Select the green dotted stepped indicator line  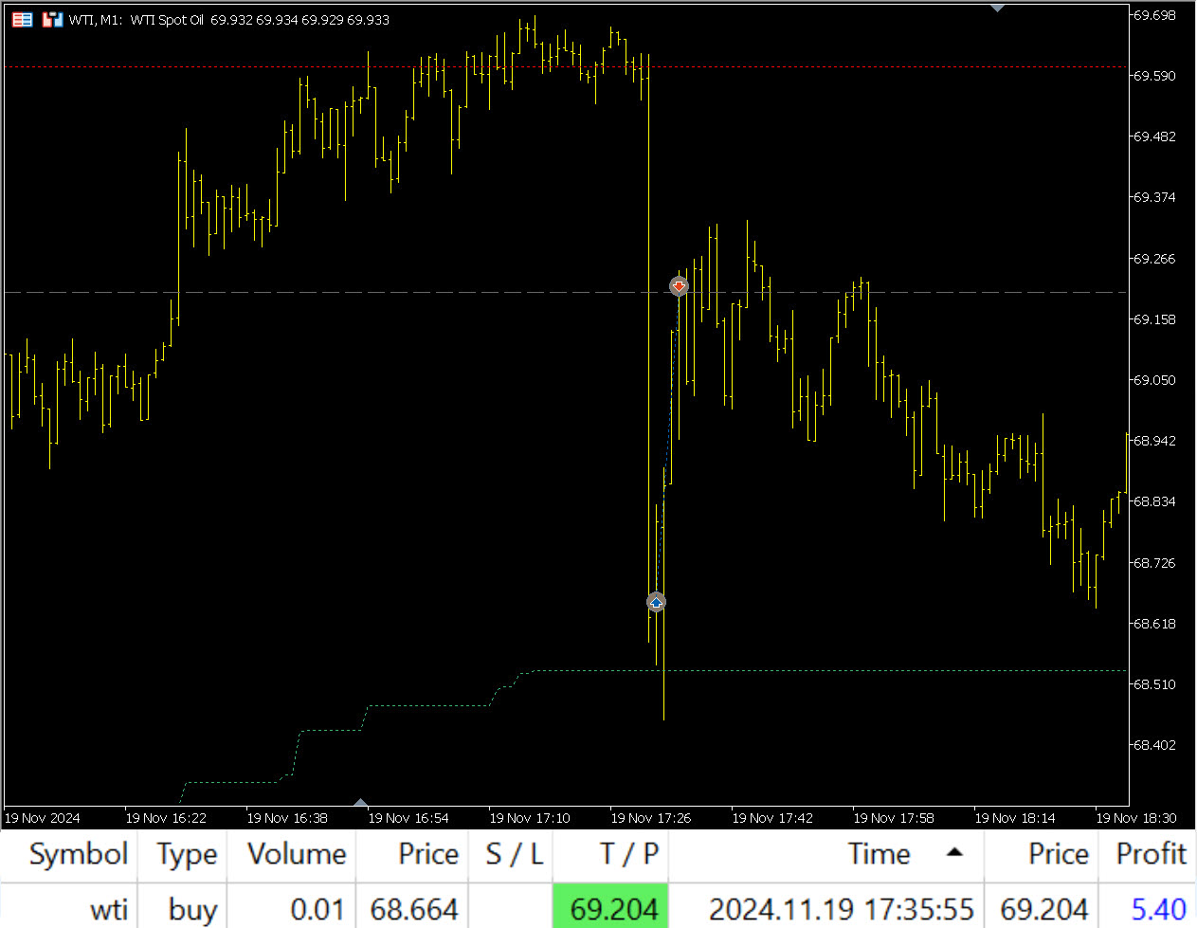click(x=426, y=705)
